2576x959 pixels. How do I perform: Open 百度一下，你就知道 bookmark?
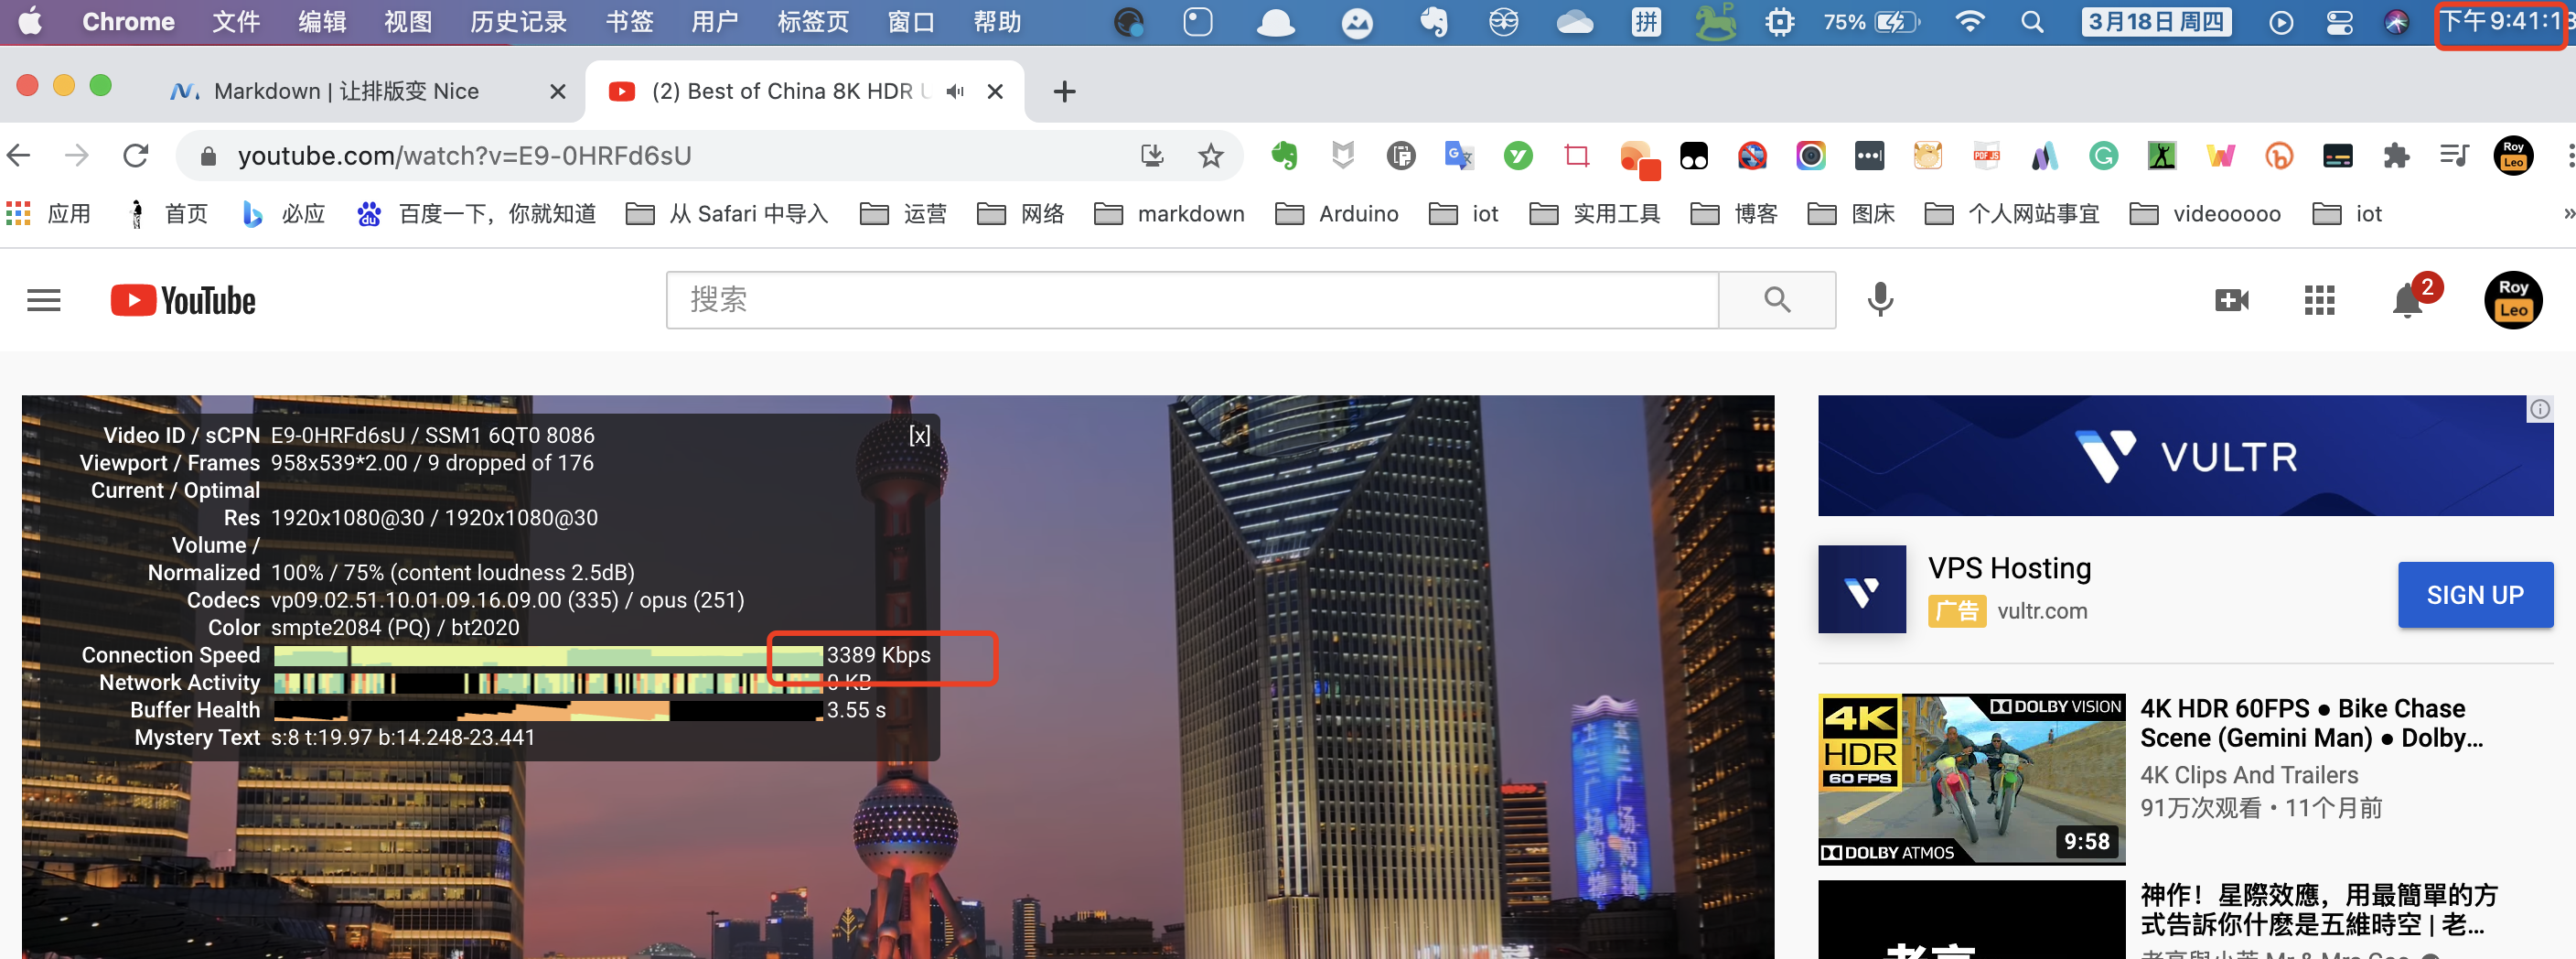coord(476,214)
